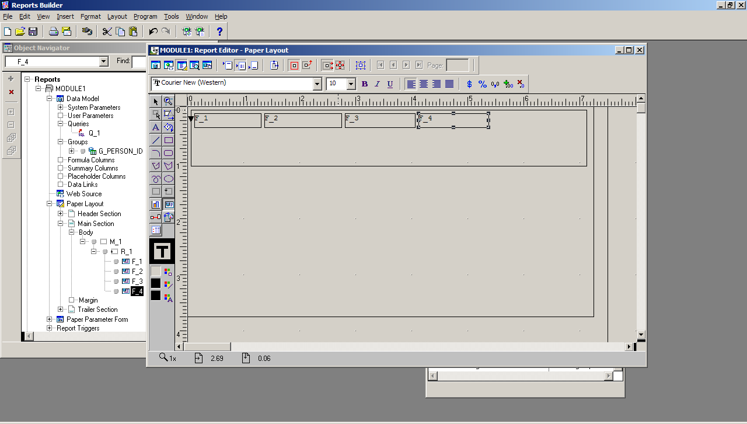Apply currency format to selected field
747x424 pixels.
click(470, 84)
